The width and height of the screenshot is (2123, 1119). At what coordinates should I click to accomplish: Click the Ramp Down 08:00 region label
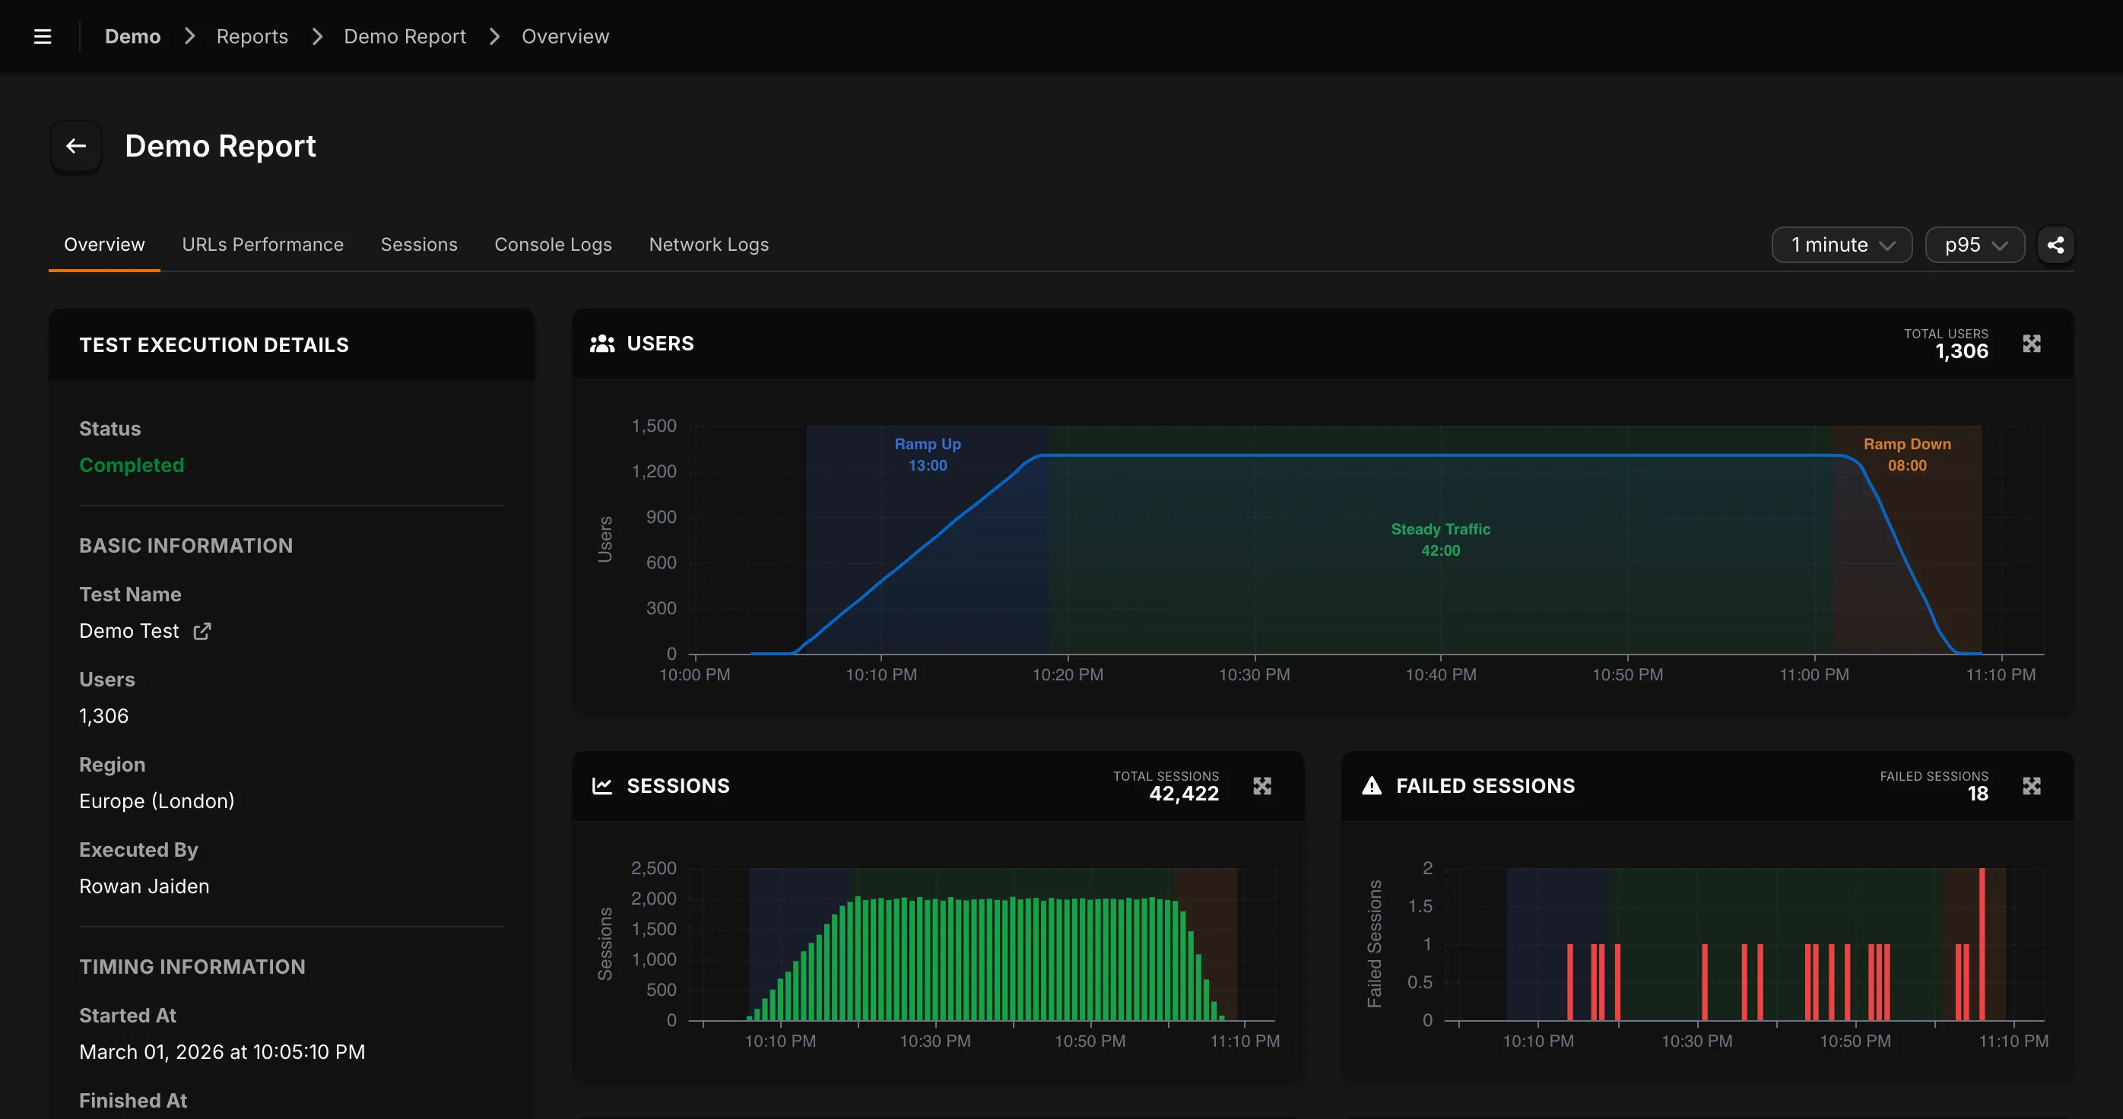coord(1907,454)
